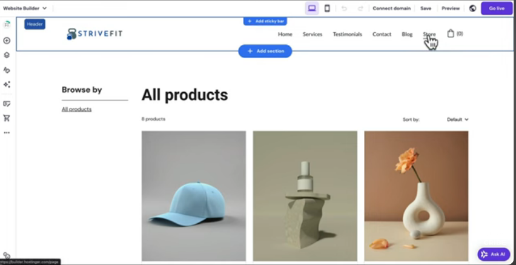The width and height of the screenshot is (516, 265).
Task: Open the site Preview
Action: [x=451, y=8]
